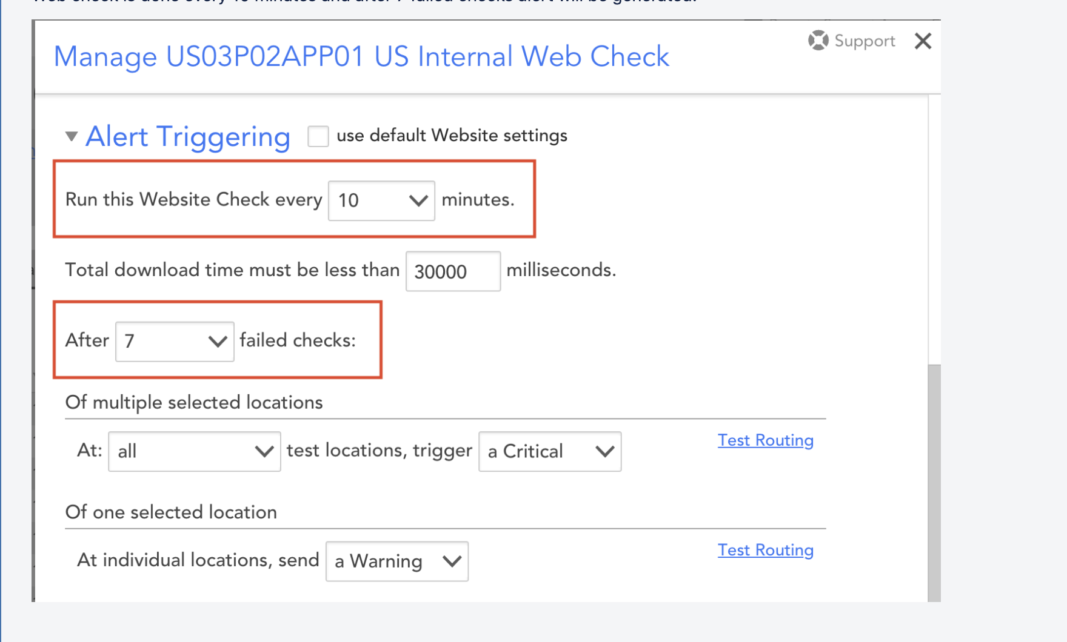Open the 'a Warning' severity dropdown
Viewport: 1067px width, 642px height.
(x=397, y=561)
